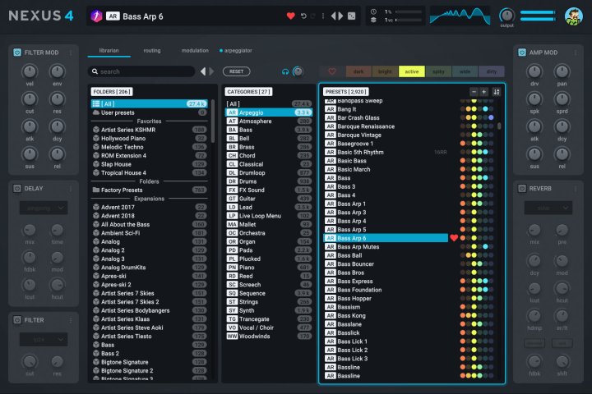The image size is (592, 394).
Task: Enable the DELAY effect power button
Action: 16,188
